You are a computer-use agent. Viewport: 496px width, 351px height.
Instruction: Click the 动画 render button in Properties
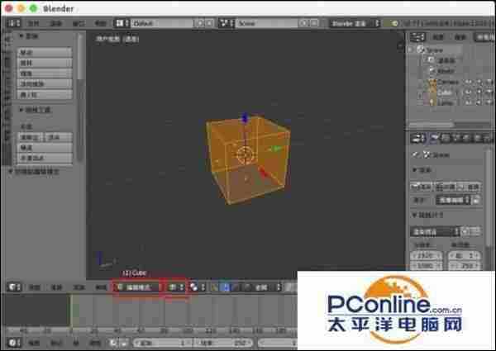[446, 187]
